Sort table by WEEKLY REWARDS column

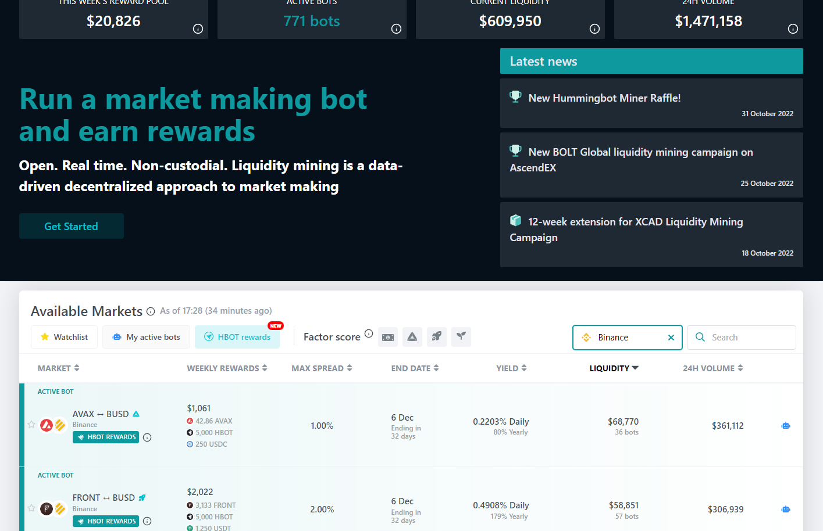pos(227,368)
